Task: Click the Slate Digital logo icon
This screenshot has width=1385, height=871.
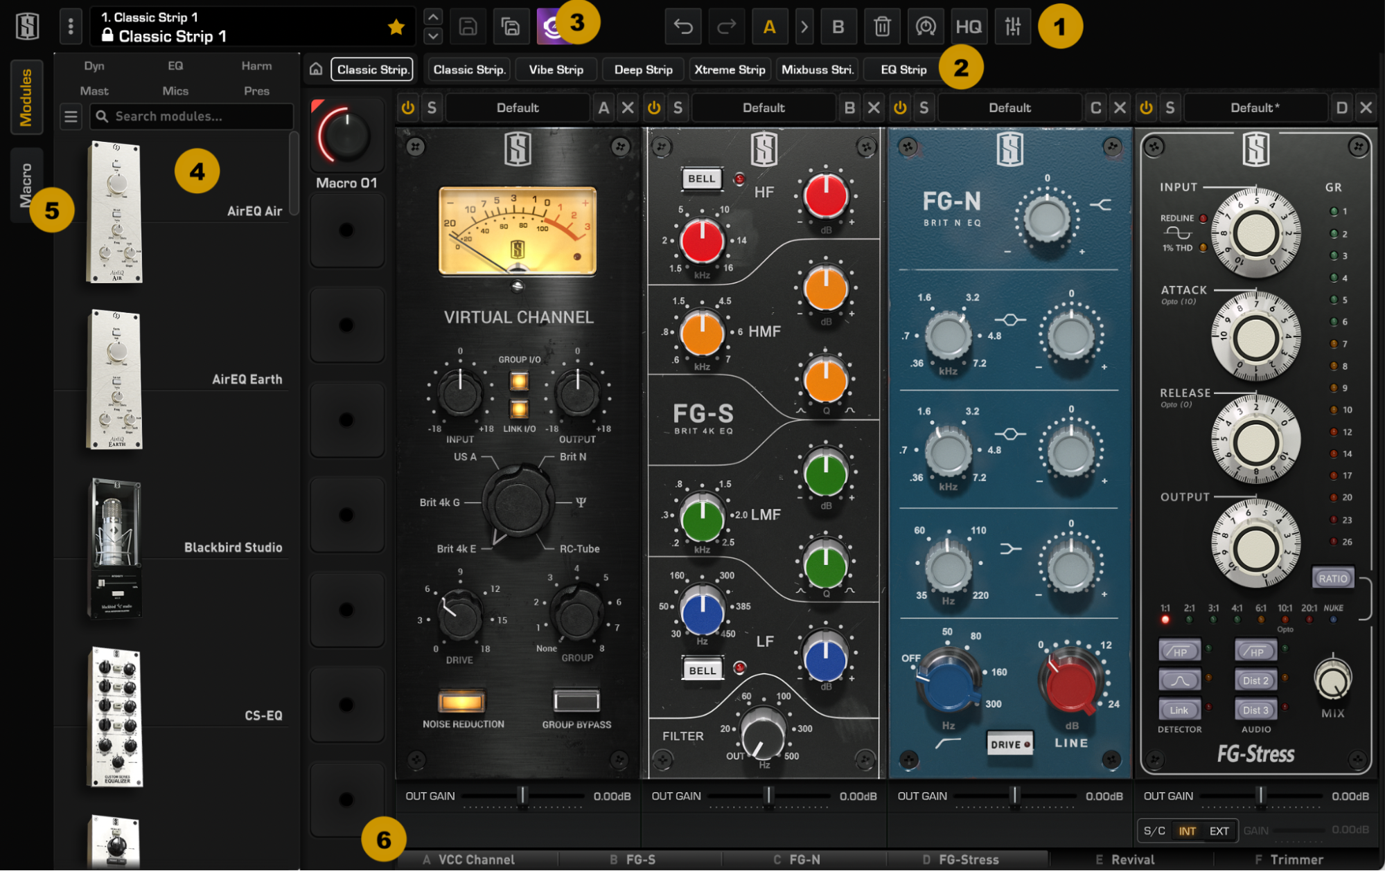Action: tap(27, 27)
